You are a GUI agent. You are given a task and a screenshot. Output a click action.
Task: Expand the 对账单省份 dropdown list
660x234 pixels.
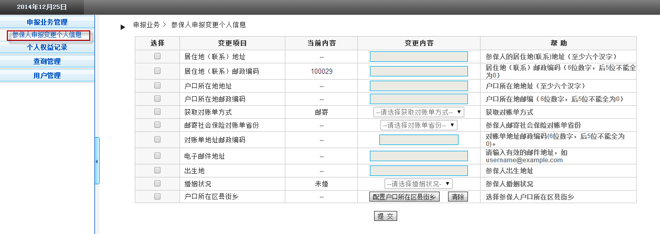click(x=418, y=125)
